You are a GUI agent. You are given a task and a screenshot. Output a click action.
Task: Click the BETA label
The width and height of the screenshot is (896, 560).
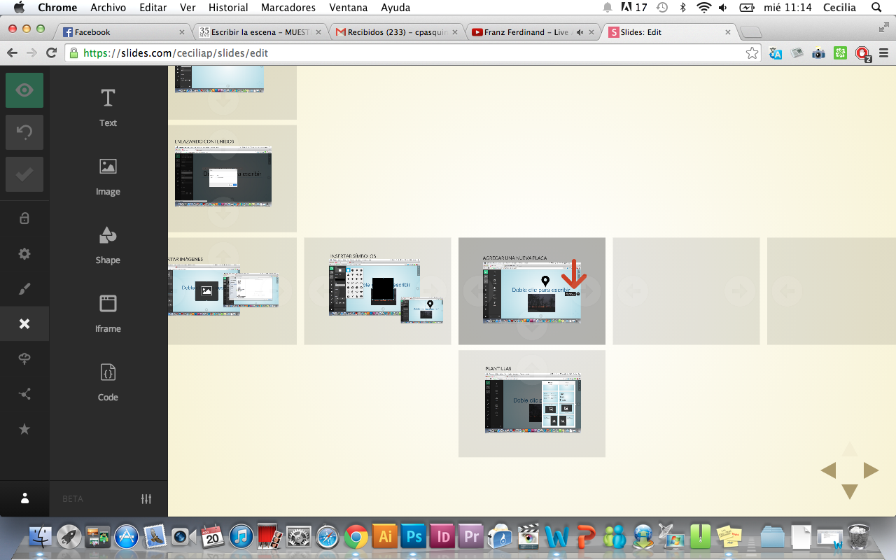pyautogui.click(x=73, y=499)
